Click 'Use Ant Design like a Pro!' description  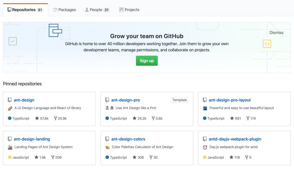[x=136, y=108]
